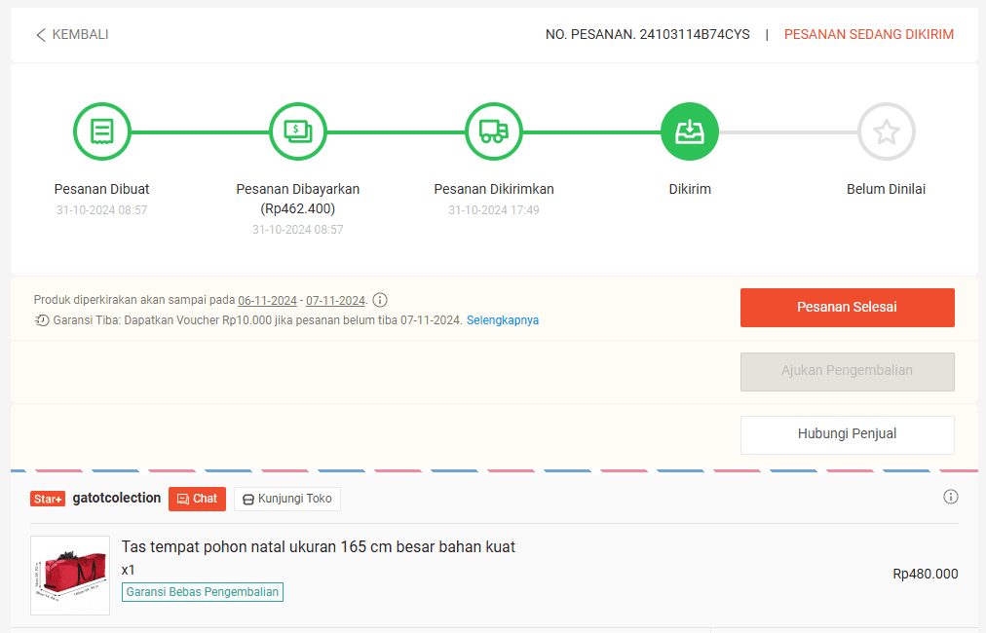The height and width of the screenshot is (633, 986).
Task: Open the Selengkapnya link
Action: pos(502,320)
